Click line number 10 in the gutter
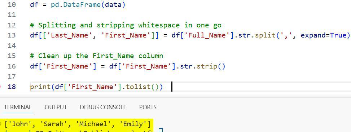 click(x=12, y=4)
